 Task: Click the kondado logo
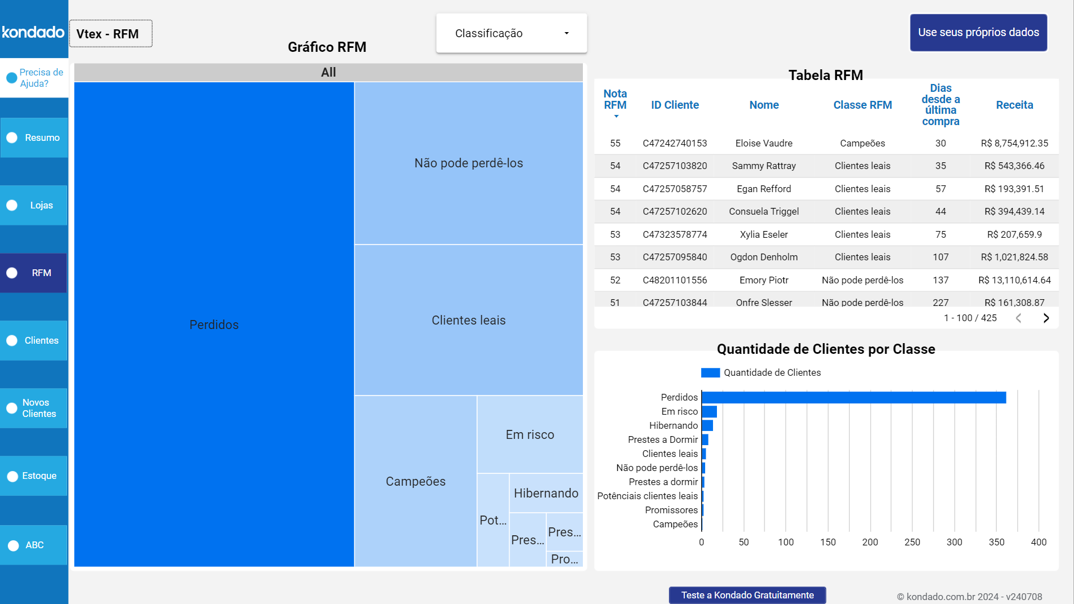pyautogui.click(x=34, y=32)
